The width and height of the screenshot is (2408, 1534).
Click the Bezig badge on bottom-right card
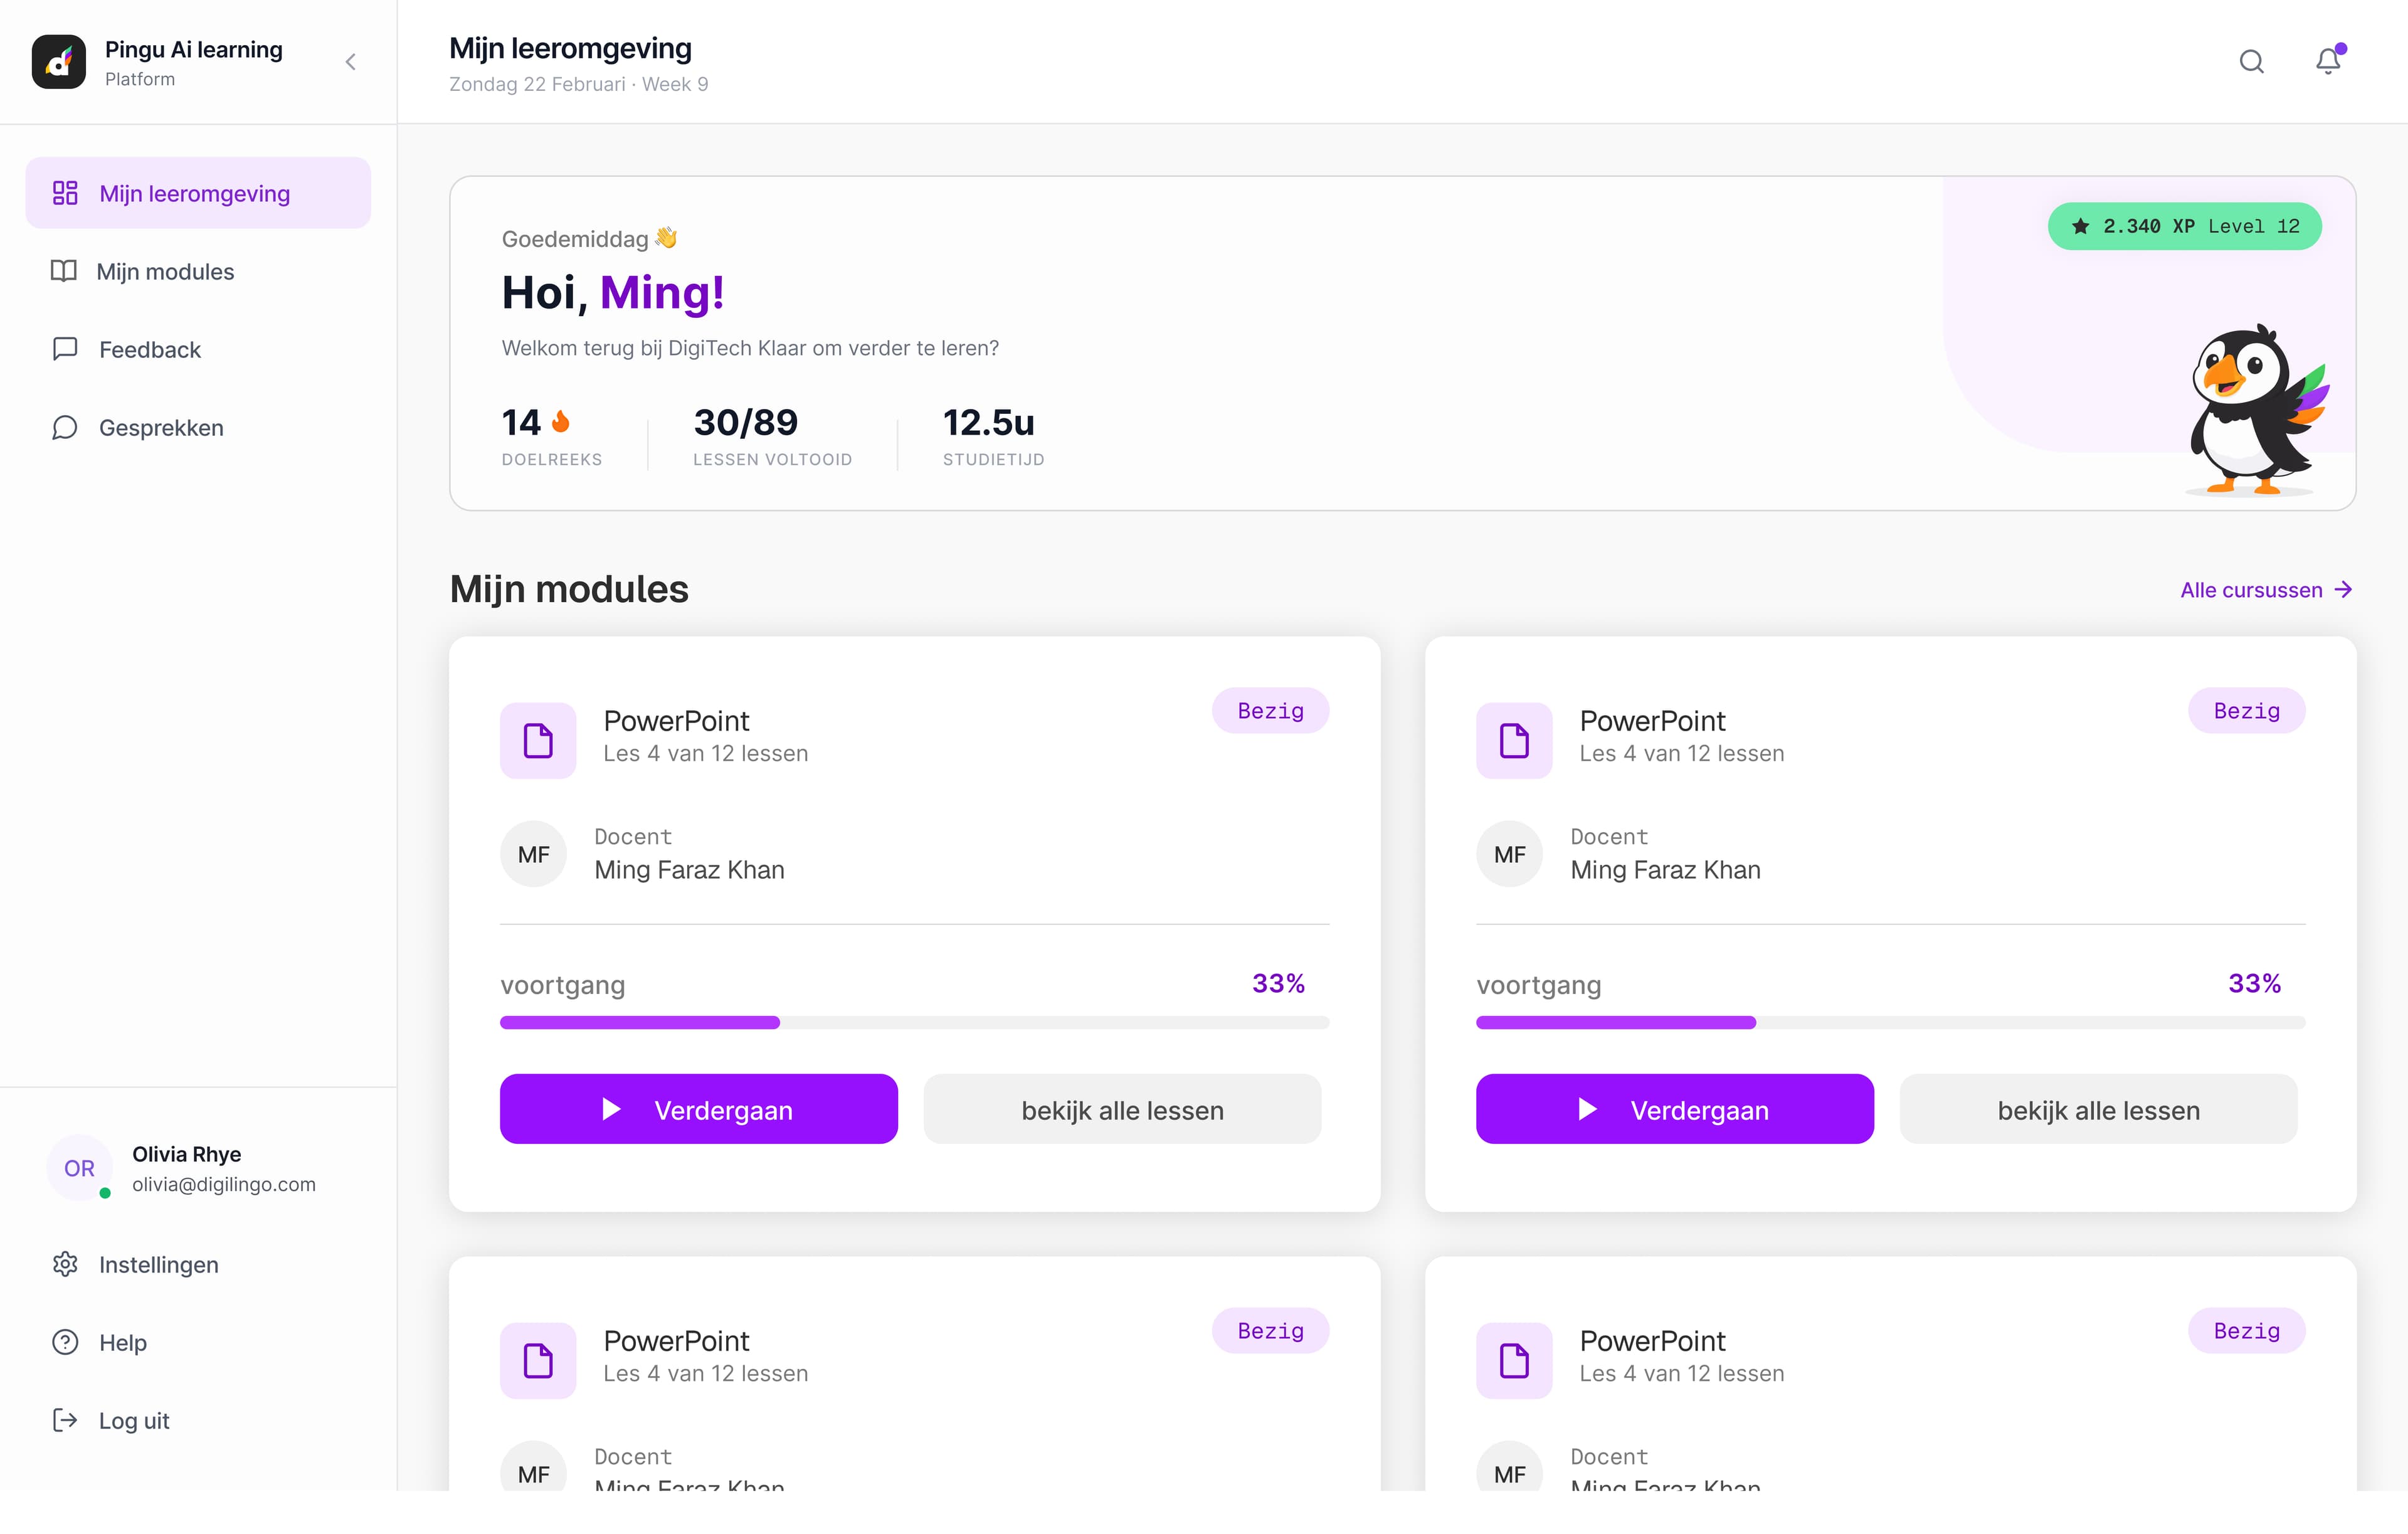(x=2246, y=1331)
